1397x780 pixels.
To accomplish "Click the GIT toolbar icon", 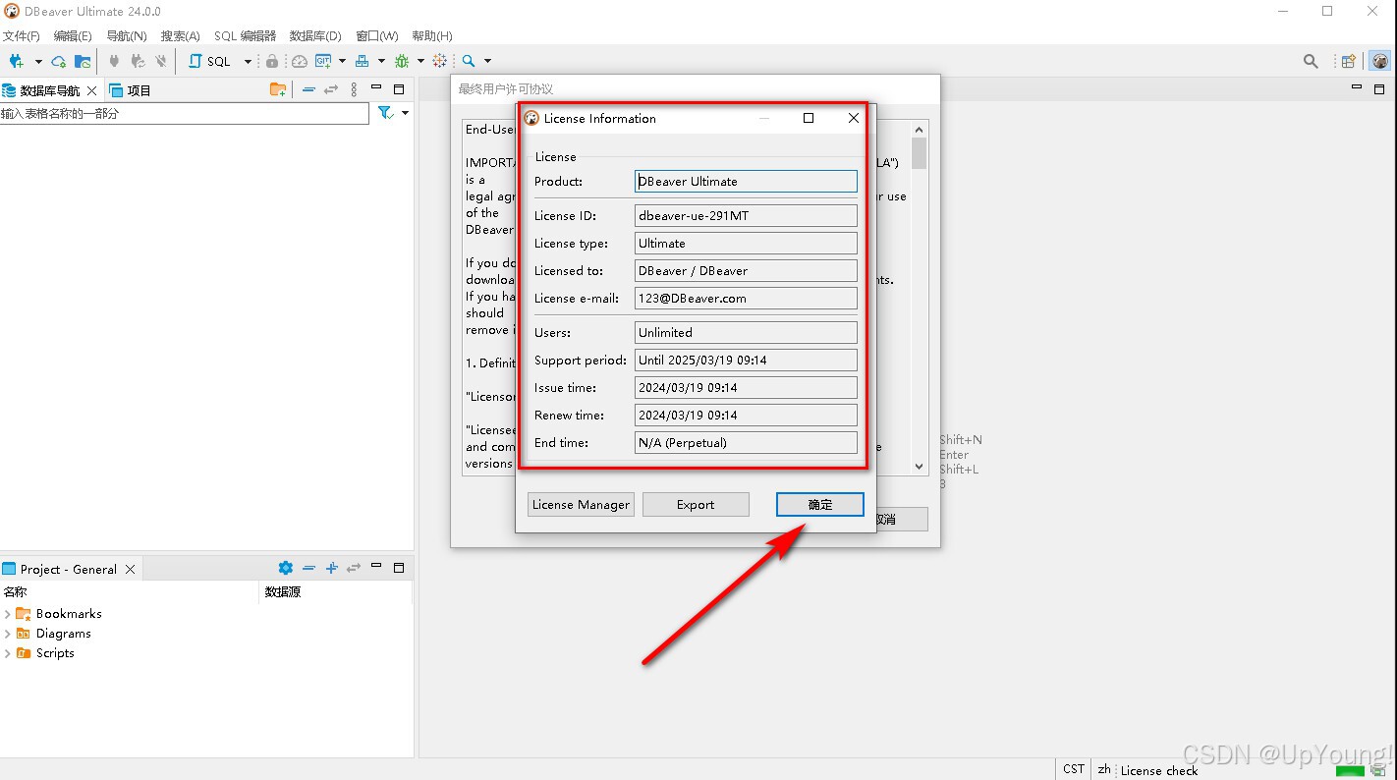I will coord(323,61).
